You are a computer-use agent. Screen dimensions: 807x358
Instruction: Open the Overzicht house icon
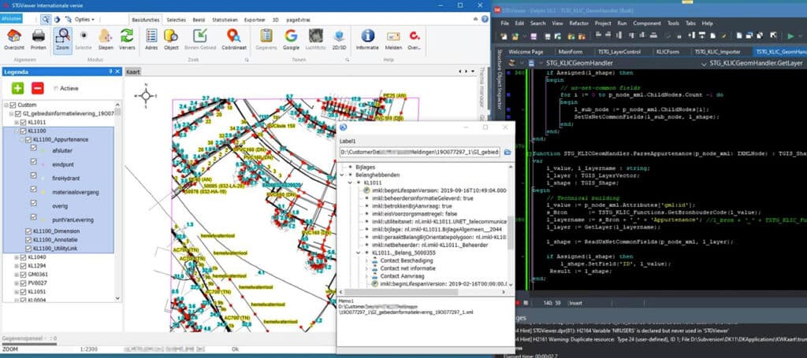point(14,35)
